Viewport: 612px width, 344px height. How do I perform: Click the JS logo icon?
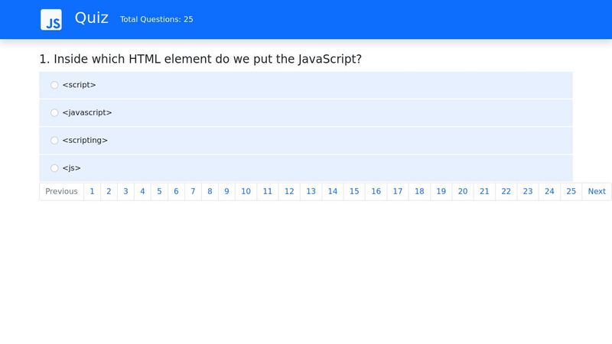click(51, 20)
